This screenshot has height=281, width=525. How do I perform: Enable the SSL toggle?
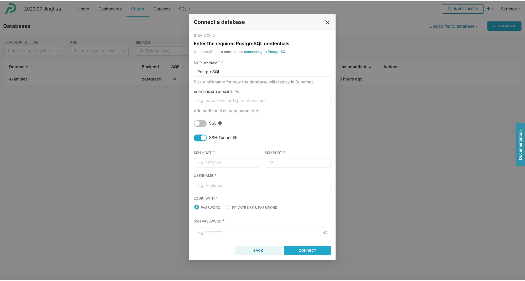point(200,123)
